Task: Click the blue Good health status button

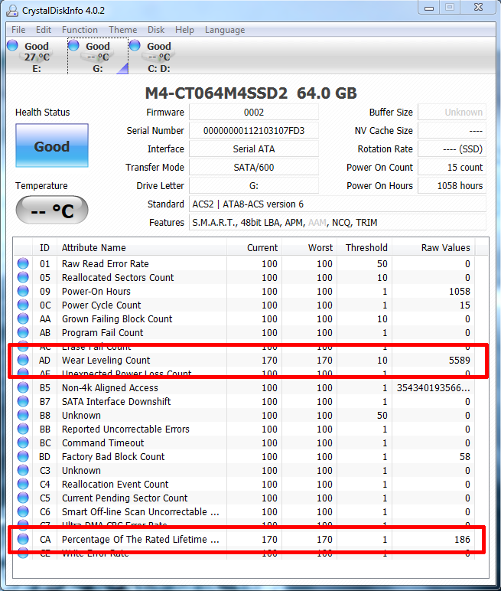Action: pos(52,145)
